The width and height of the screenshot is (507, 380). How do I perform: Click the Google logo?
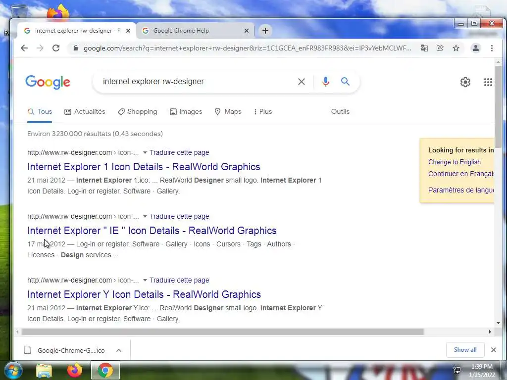click(x=48, y=82)
